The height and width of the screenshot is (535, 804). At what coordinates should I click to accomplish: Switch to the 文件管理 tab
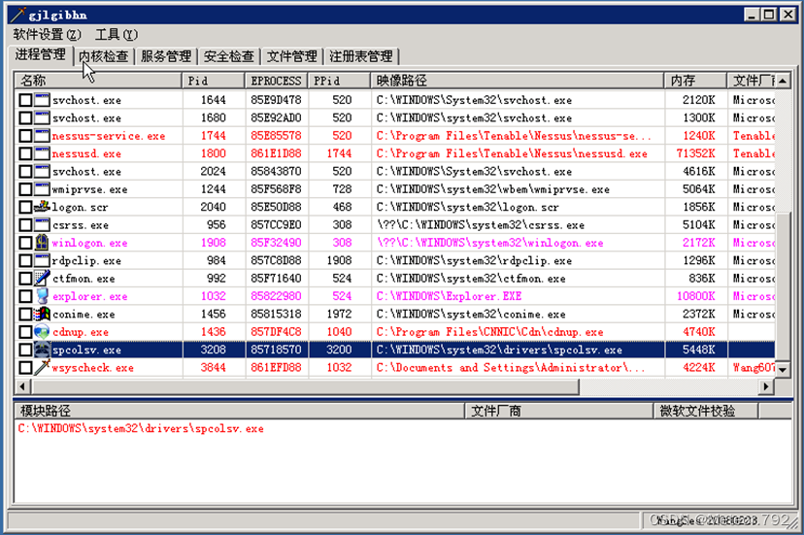tap(291, 56)
